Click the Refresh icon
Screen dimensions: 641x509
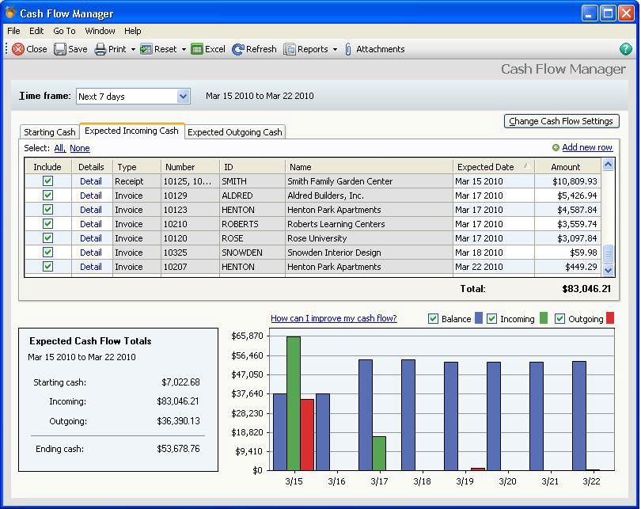(237, 49)
